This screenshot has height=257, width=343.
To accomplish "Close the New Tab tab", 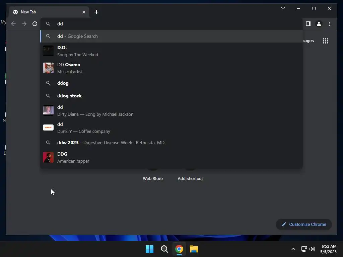I will tap(83, 12).
